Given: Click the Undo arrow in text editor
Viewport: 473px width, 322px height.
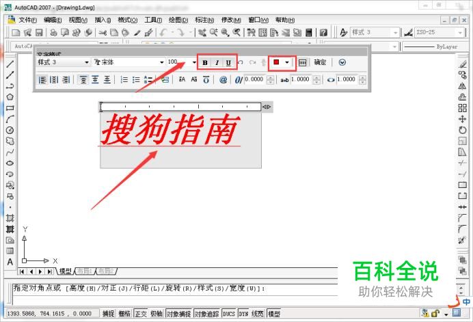Looking at the screenshot, I should click(241, 62).
